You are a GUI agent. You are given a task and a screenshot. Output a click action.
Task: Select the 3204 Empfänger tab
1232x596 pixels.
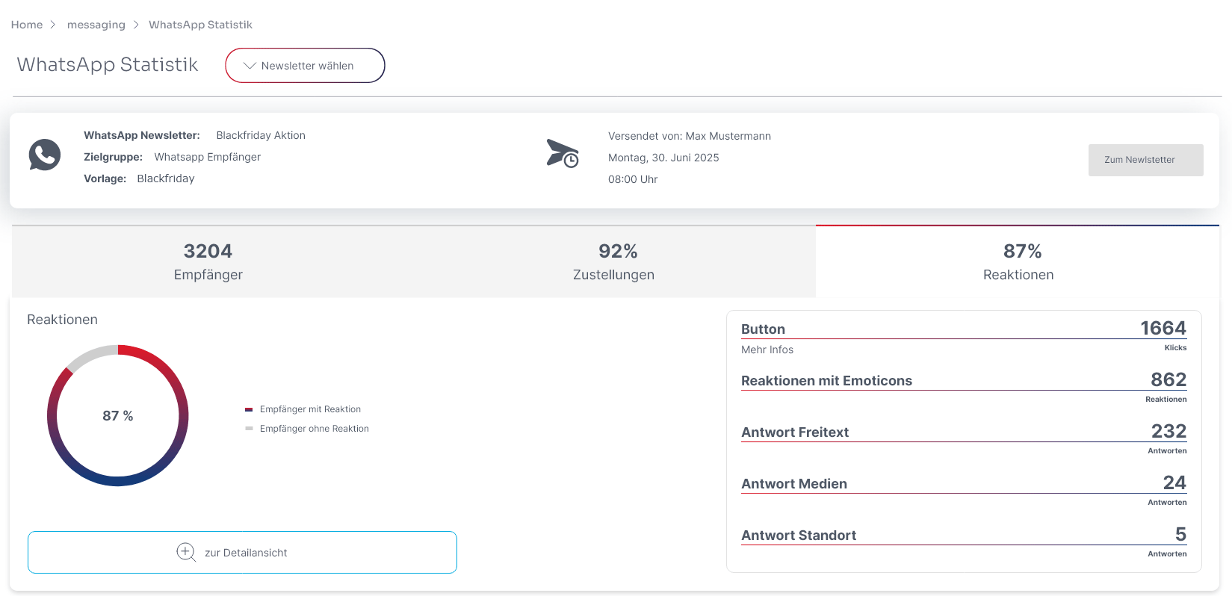[x=208, y=261]
